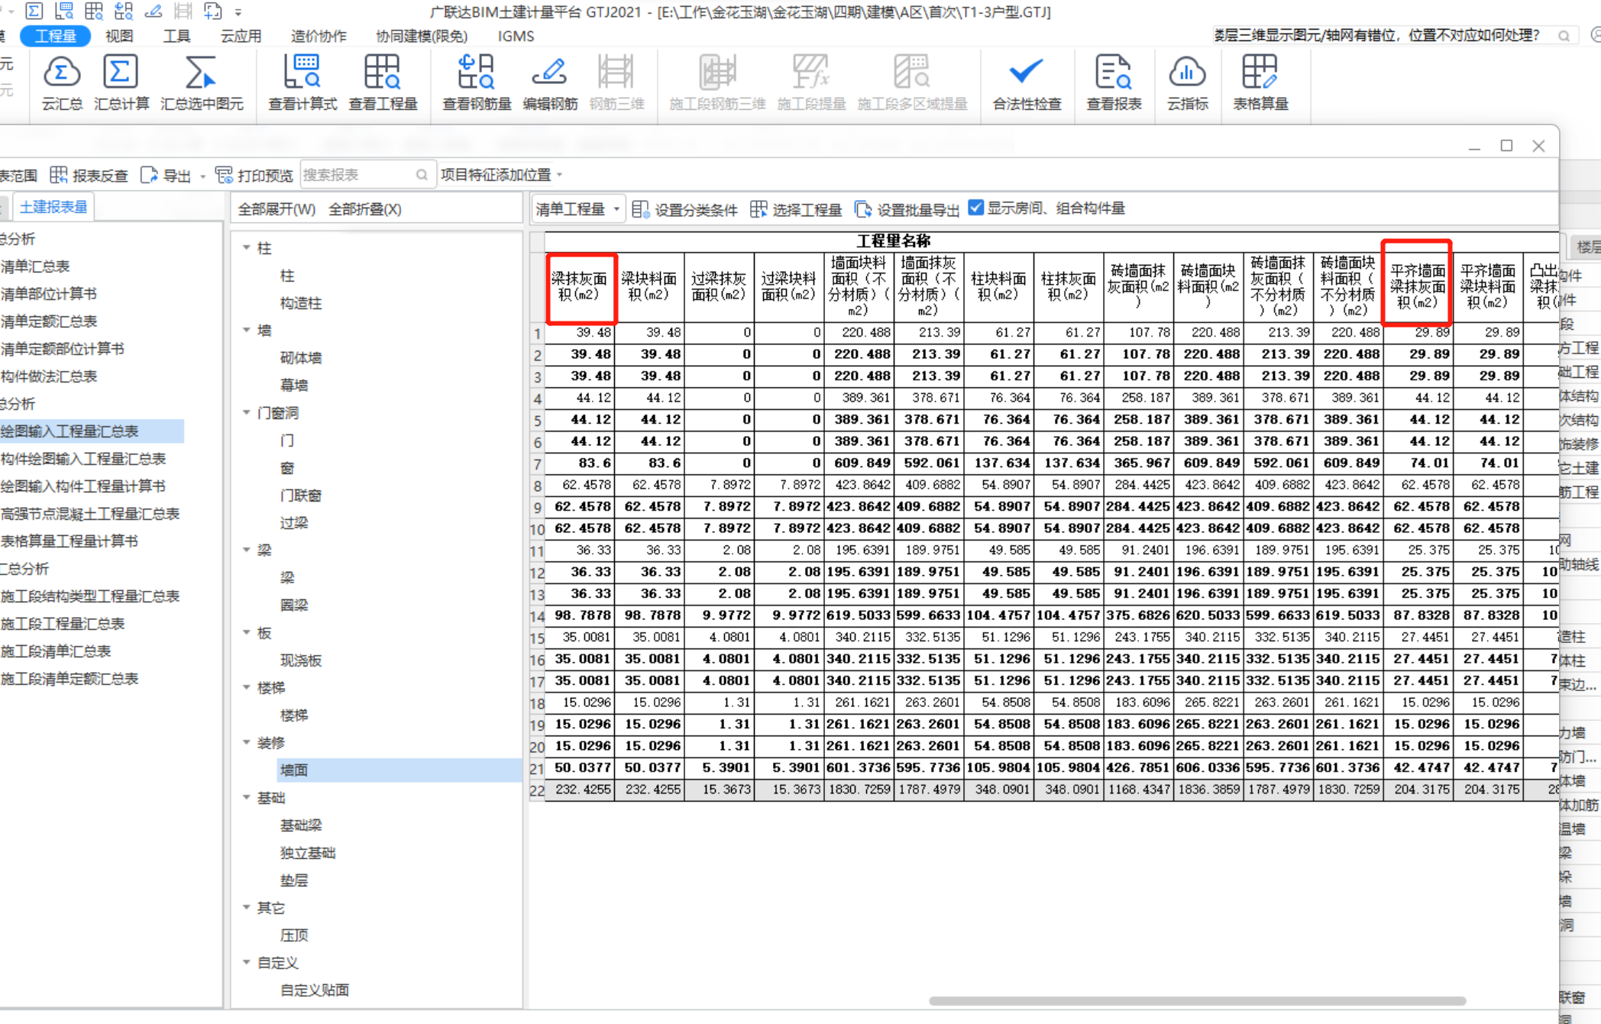This screenshot has width=1601, height=1024.
Task: Collapse the 装修 tree group
Action: (246, 742)
